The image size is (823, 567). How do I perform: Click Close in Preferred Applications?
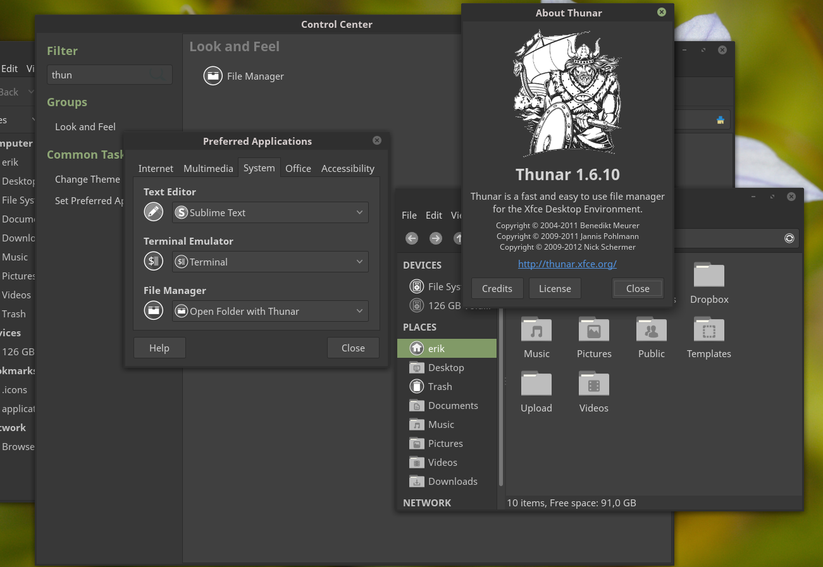point(353,348)
